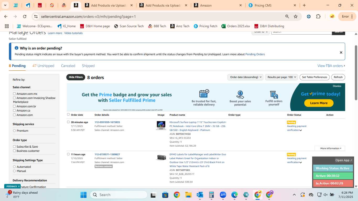Open the Error menu in Chrome toolbar
The image size is (358, 201).
348,16
